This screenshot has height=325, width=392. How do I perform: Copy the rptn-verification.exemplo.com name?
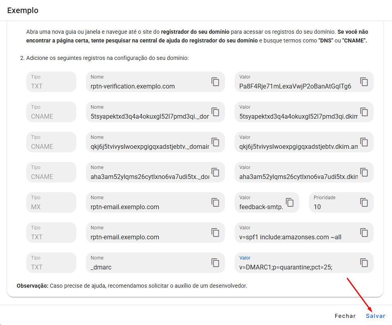click(215, 82)
